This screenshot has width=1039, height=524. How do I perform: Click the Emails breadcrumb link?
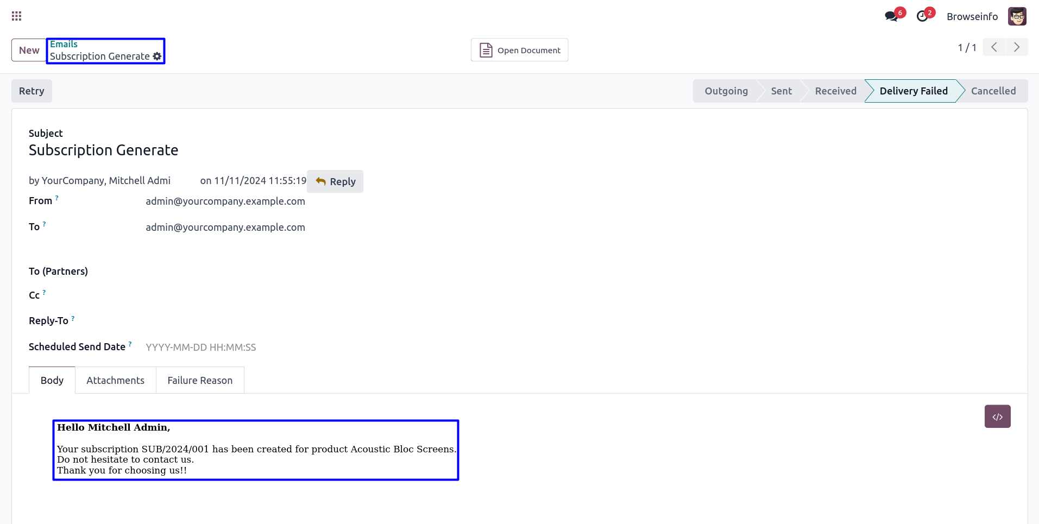tap(64, 44)
